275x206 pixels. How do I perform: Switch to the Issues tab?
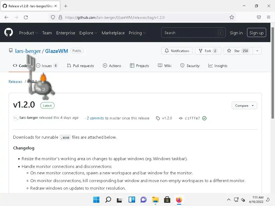(x=47, y=66)
